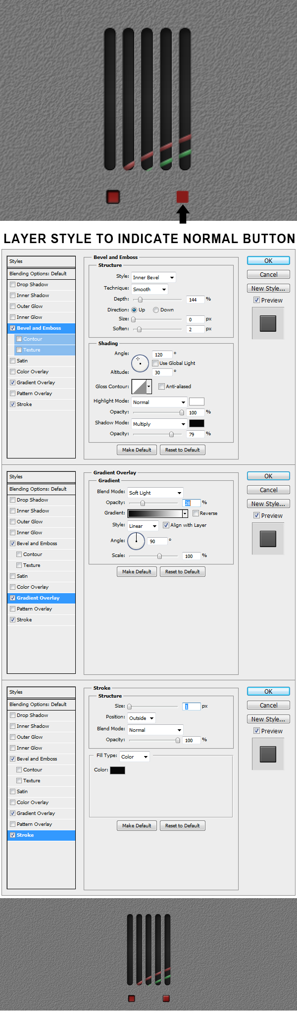Click the Angle dial in Gradient Overlay settings
Screen dimensions: 297x1015
coord(136,541)
